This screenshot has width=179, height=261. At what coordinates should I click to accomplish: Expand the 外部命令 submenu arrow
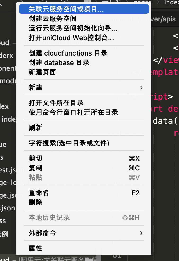click(141, 233)
